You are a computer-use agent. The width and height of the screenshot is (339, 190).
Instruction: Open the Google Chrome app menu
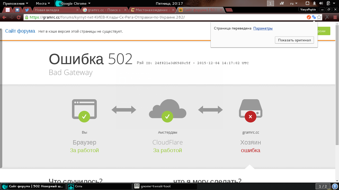[73, 3]
